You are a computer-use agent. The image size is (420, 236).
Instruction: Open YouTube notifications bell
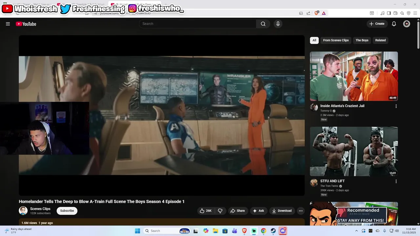click(x=394, y=24)
